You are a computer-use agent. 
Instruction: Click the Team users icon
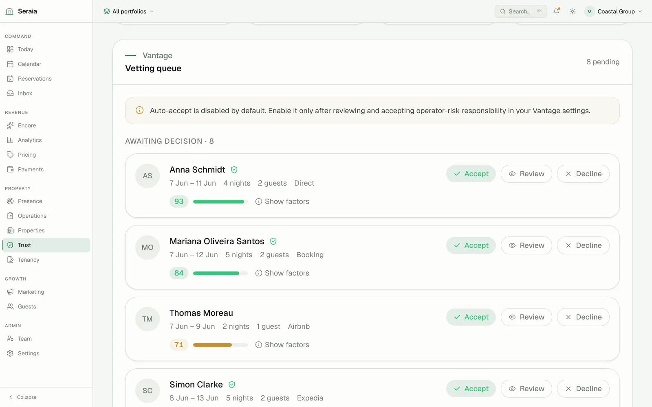tap(10, 339)
